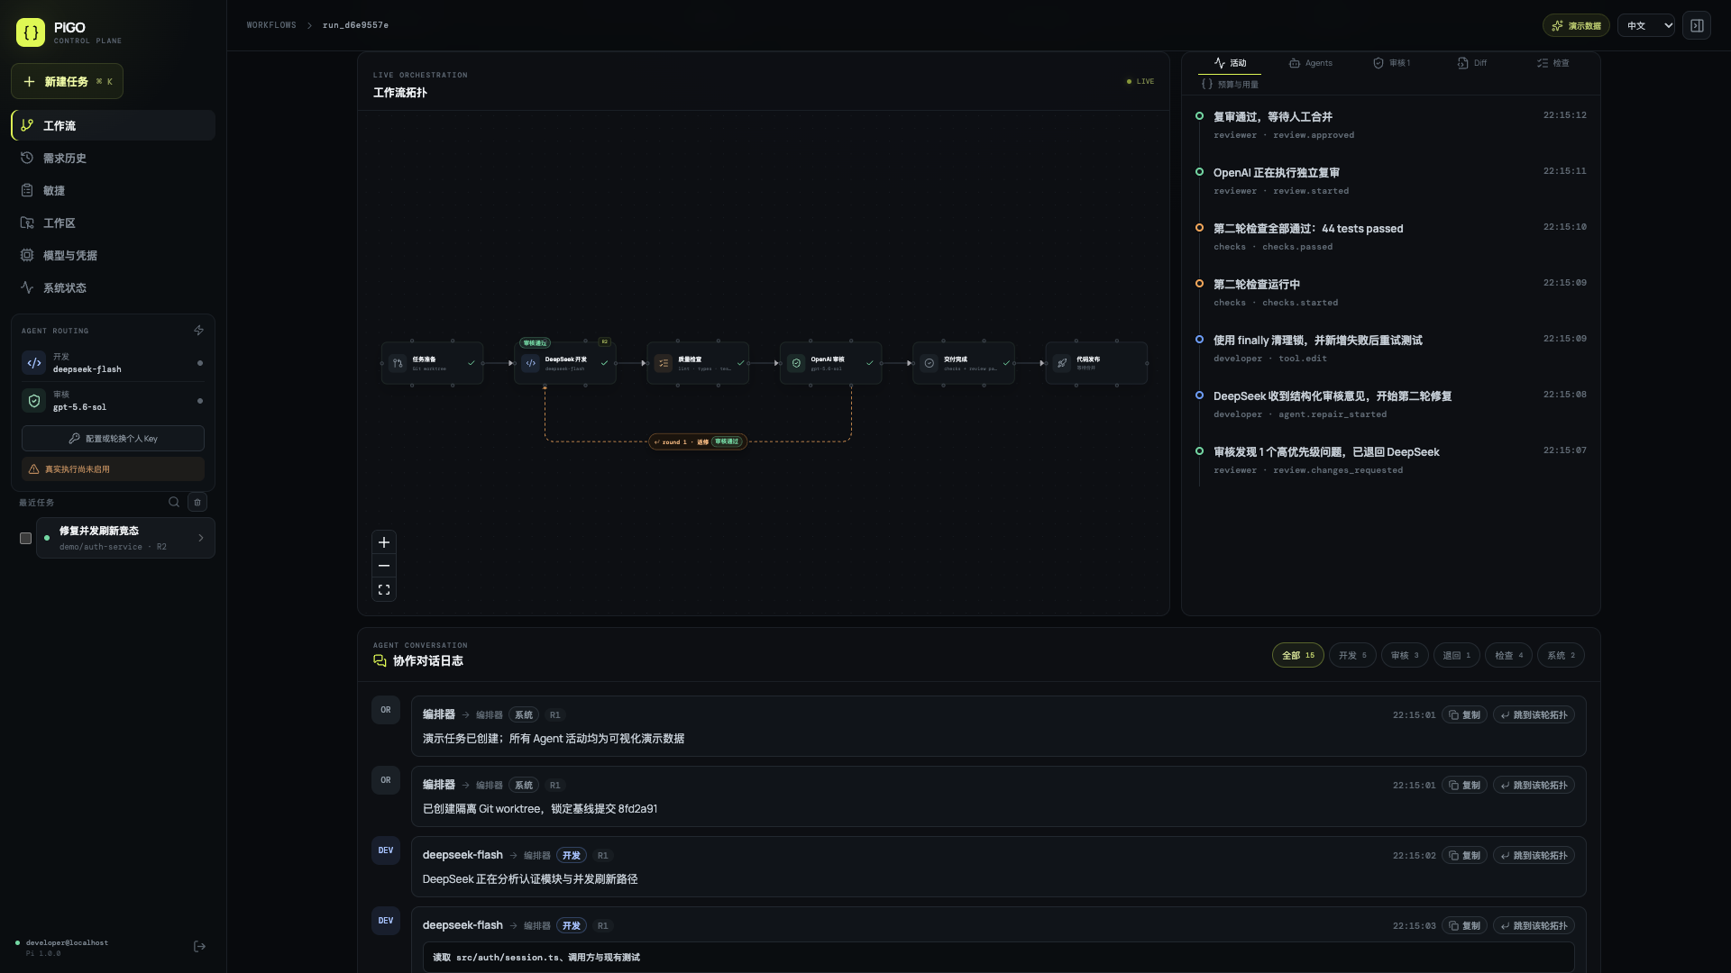Select the 代码发布 workflow node
This screenshot has height=973, width=1731.
click(1096, 363)
